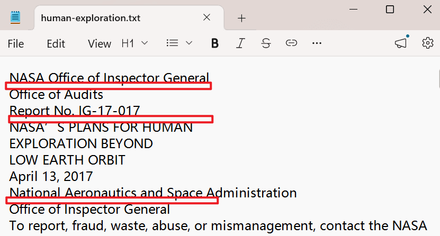Open the megaphone feedback icon
Viewport: 440px width, 236px height.
[401, 42]
